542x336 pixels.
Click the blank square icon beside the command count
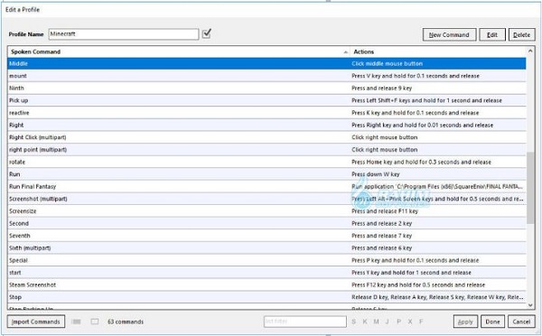pyautogui.click(x=95, y=322)
